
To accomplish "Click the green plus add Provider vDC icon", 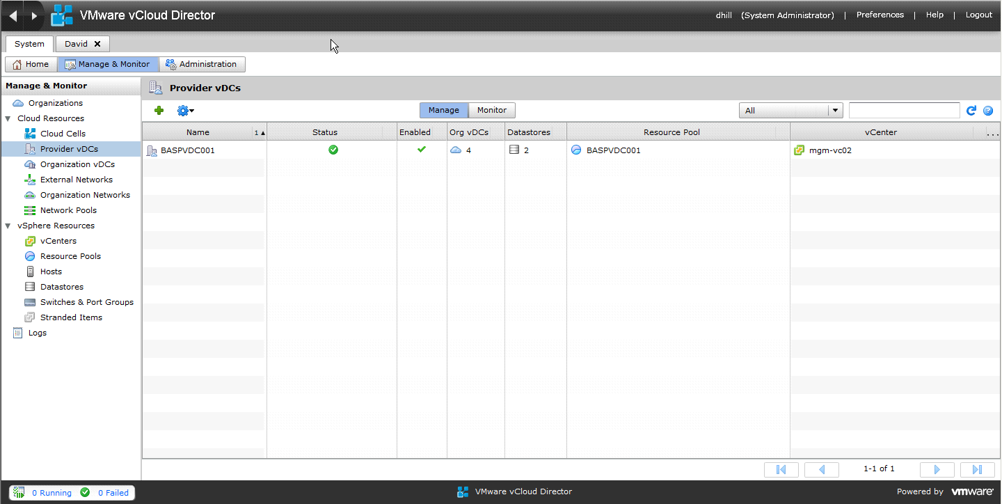I will pos(159,110).
